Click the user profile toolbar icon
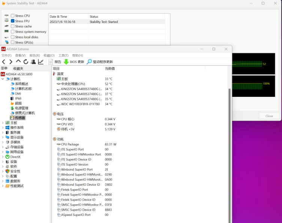This screenshot has width=282, height=223. coord(33,62)
